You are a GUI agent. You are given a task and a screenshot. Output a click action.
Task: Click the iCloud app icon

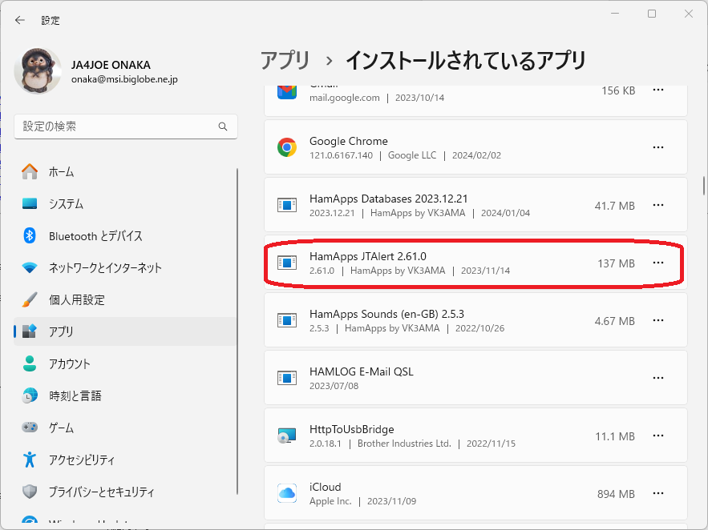pyautogui.click(x=287, y=493)
